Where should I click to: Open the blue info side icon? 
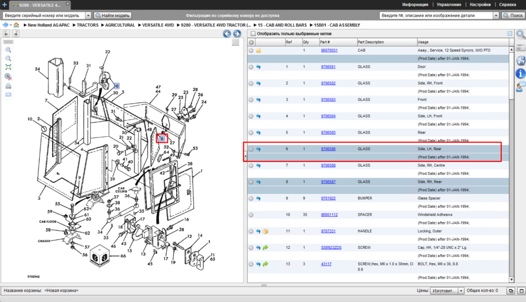pos(521,74)
